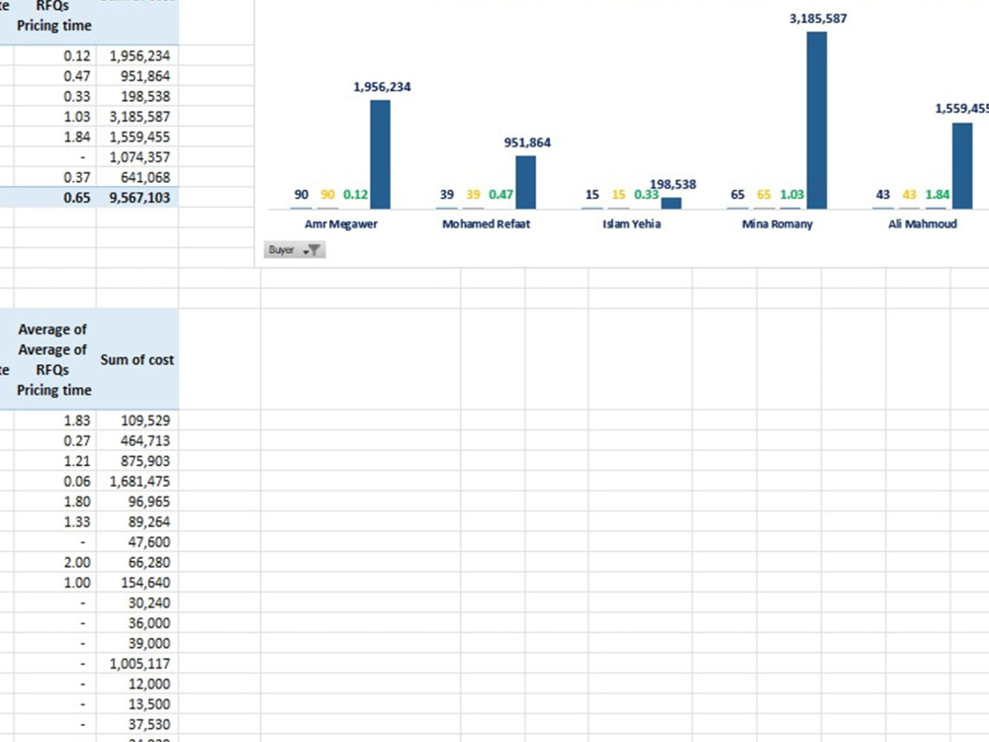The width and height of the screenshot is (989, 742).
Task: Select the cell showing 39,000
Action: click(137, 643)
